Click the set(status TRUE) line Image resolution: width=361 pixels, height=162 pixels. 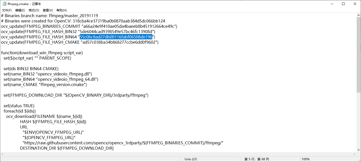click(19, 105)
